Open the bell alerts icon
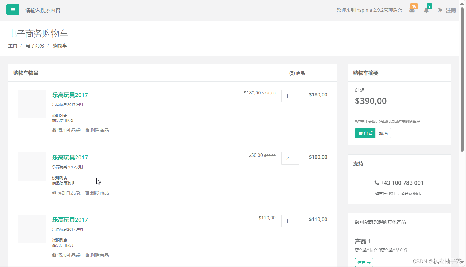This screenshot has height=267, width=466. tap(426, 10)
